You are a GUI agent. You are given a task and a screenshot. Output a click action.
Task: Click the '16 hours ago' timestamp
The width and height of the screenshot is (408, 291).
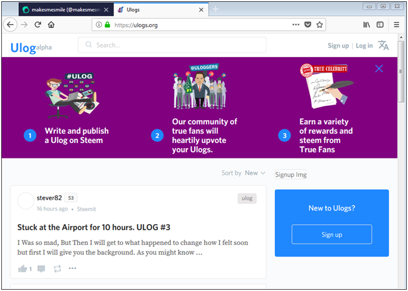click(52, 209)
